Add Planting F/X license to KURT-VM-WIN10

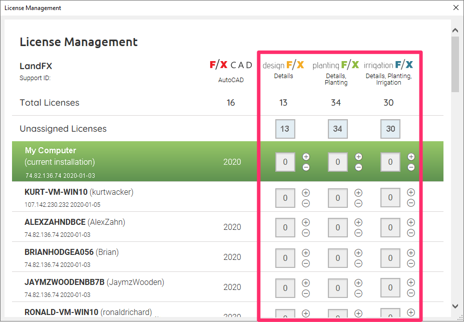[x=358, y=193]
